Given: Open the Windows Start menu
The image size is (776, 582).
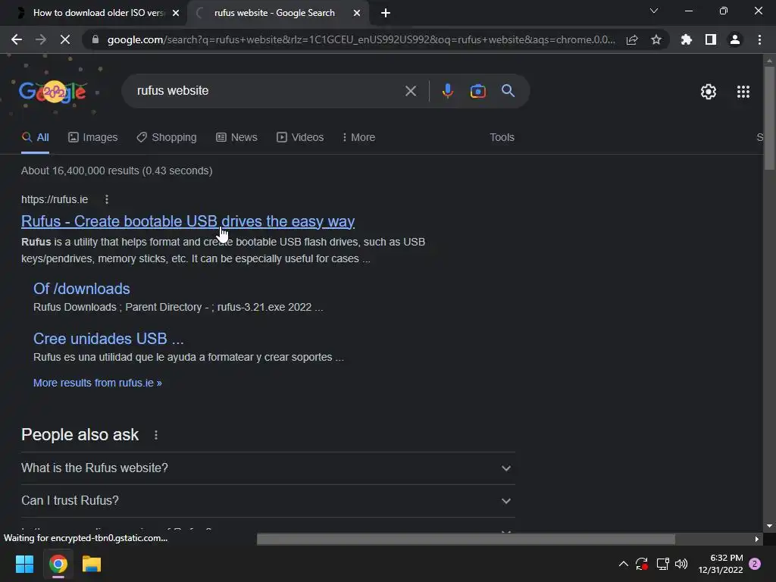Looking at the screenshot, I should click(24, 564).
